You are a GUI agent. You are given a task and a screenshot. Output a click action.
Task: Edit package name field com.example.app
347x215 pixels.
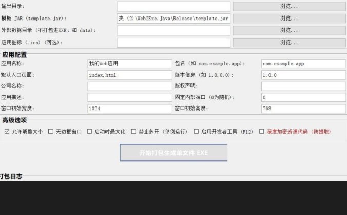coord(303,64)
